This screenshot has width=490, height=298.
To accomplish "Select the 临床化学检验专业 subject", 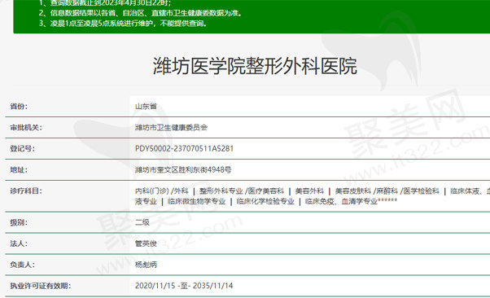I will click(265, 201).
